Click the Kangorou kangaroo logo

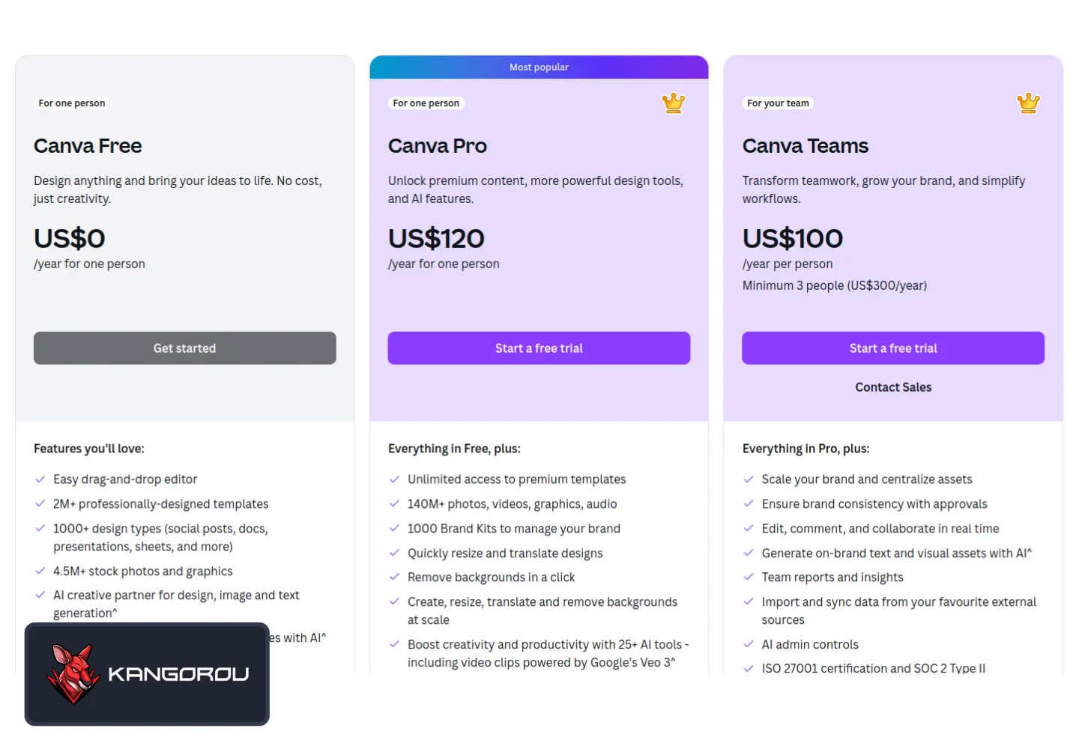pyautogui.click(x=73, y=674)
